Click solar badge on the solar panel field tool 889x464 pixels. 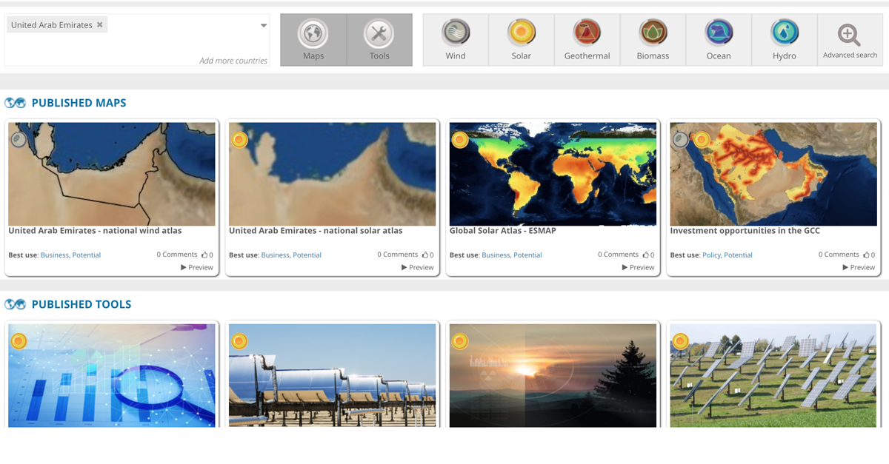680,341
